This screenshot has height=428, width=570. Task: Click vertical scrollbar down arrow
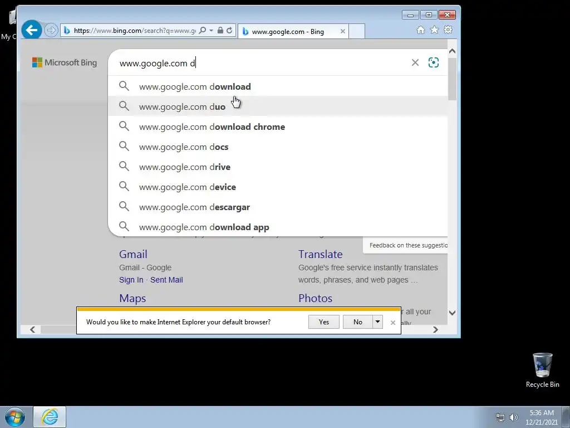(x=452, y=313)
